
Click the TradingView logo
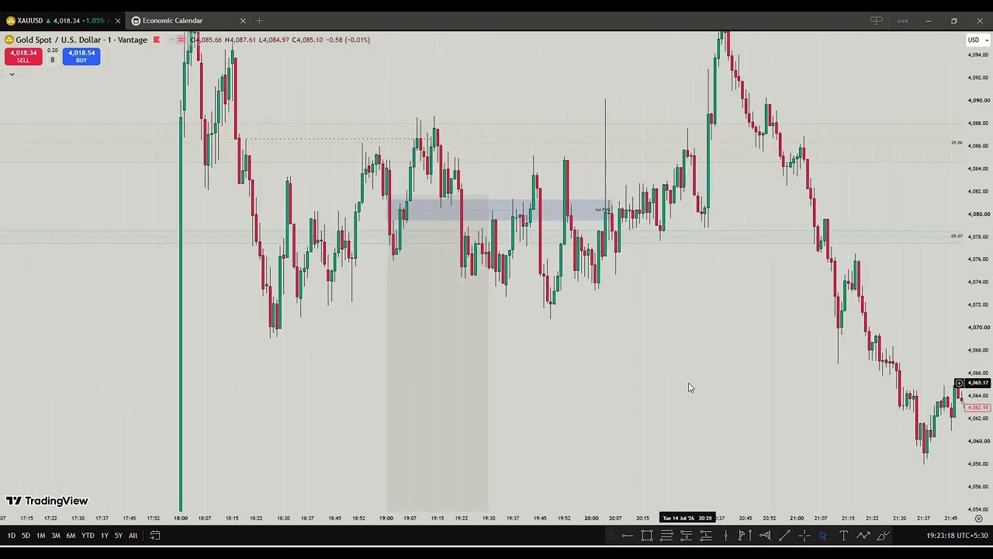(x=47, y=501)
